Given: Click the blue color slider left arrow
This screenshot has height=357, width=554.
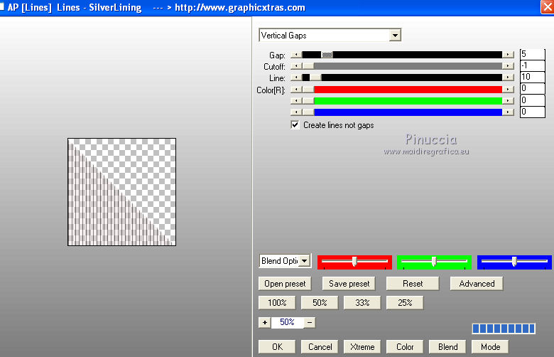Looking at the screenshot, I should pos(296,112).
